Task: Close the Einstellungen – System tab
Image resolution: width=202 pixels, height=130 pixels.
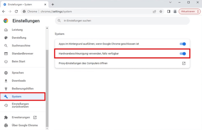Action: (45, 5)
